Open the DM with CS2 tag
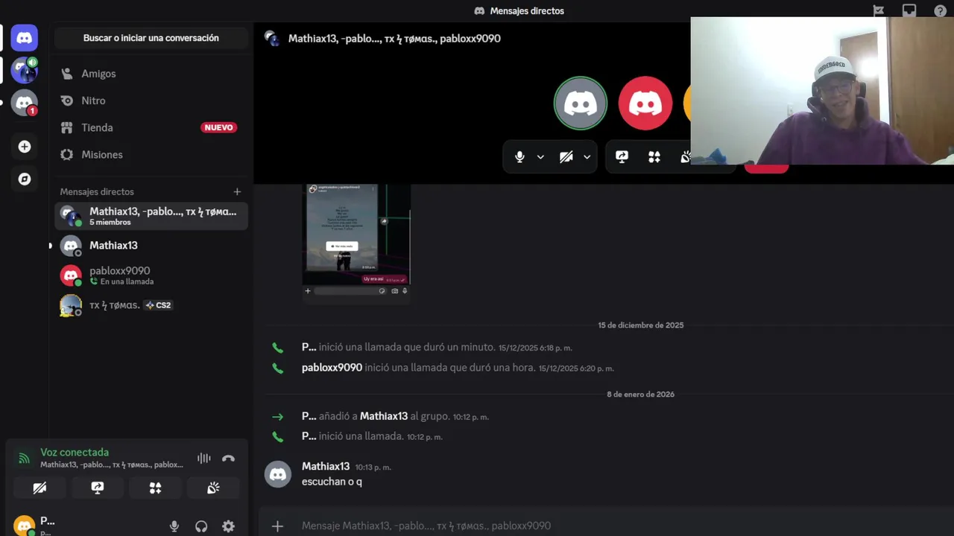Image resolution: width=954 pixels, height=536 pixels. coord(151,305)
